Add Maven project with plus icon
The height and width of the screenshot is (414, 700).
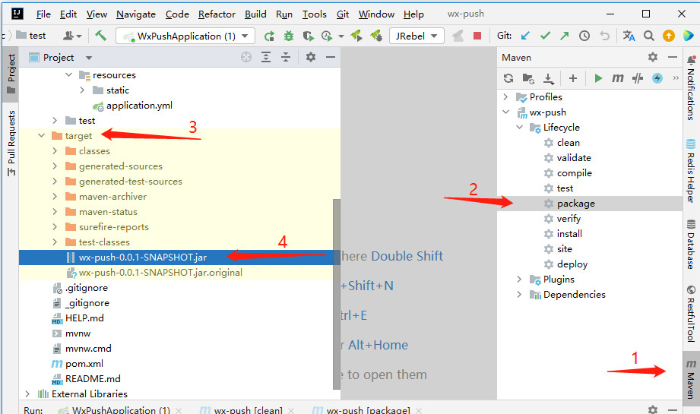pyautogui.click(x=573, y=78)
